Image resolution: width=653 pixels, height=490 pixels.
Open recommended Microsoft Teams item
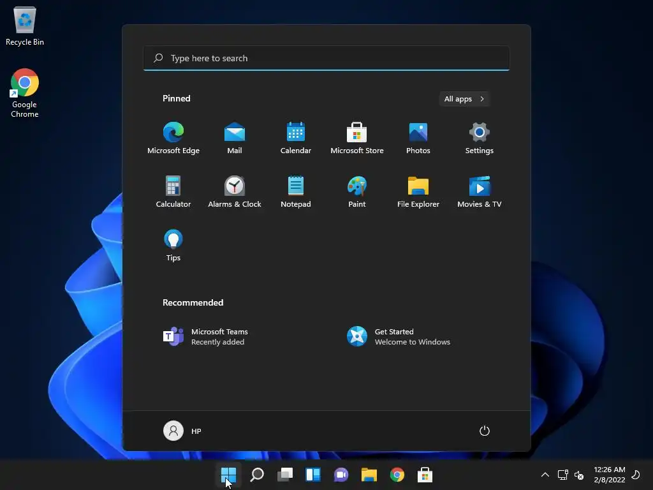[x=205, y=336]
